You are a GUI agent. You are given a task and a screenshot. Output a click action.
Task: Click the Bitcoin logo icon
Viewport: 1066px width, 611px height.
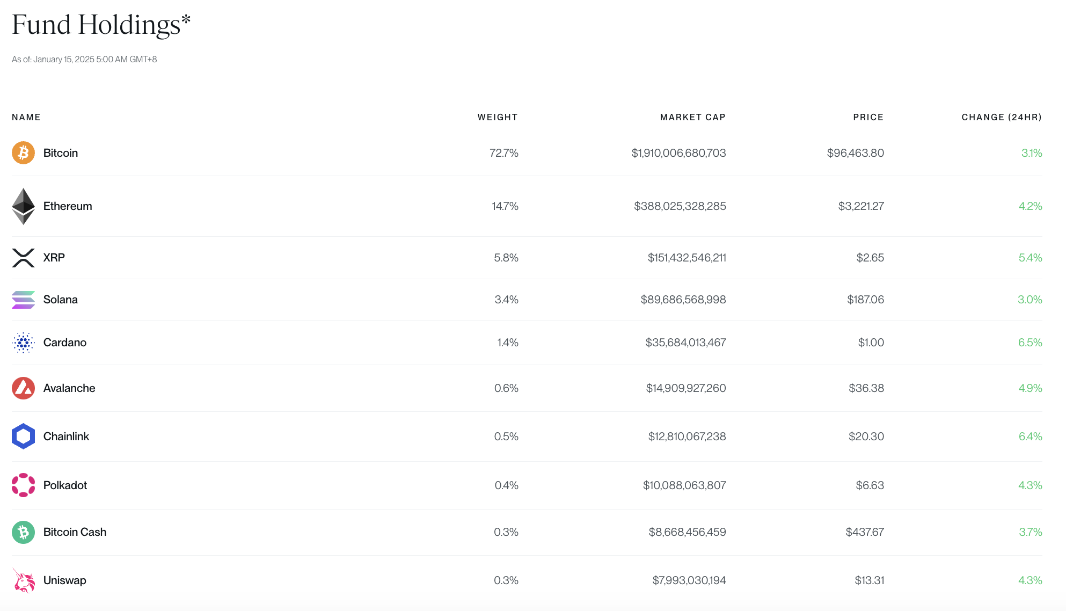(x=24, y=152)
